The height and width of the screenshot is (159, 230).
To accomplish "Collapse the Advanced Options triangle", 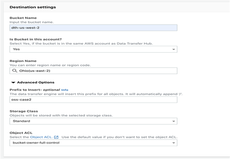I will [13, 83].
